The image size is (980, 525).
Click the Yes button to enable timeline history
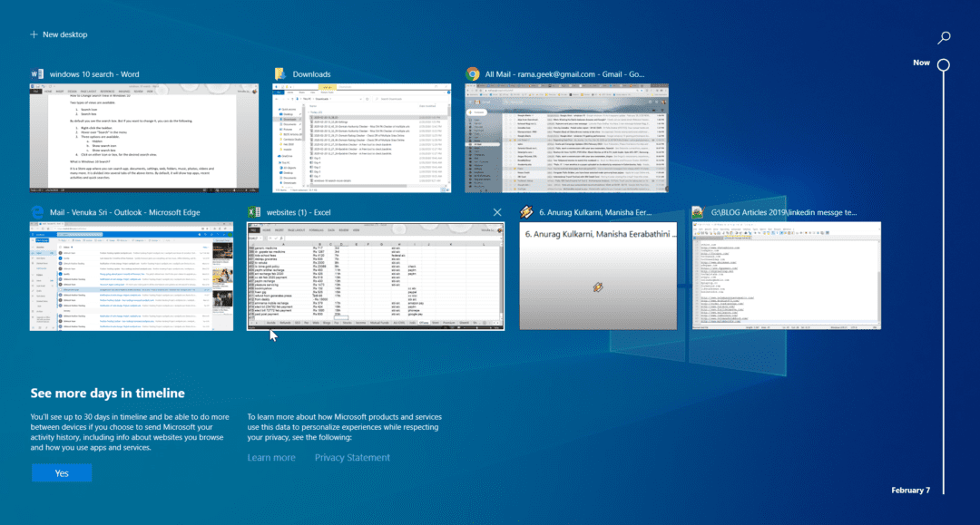61,472
